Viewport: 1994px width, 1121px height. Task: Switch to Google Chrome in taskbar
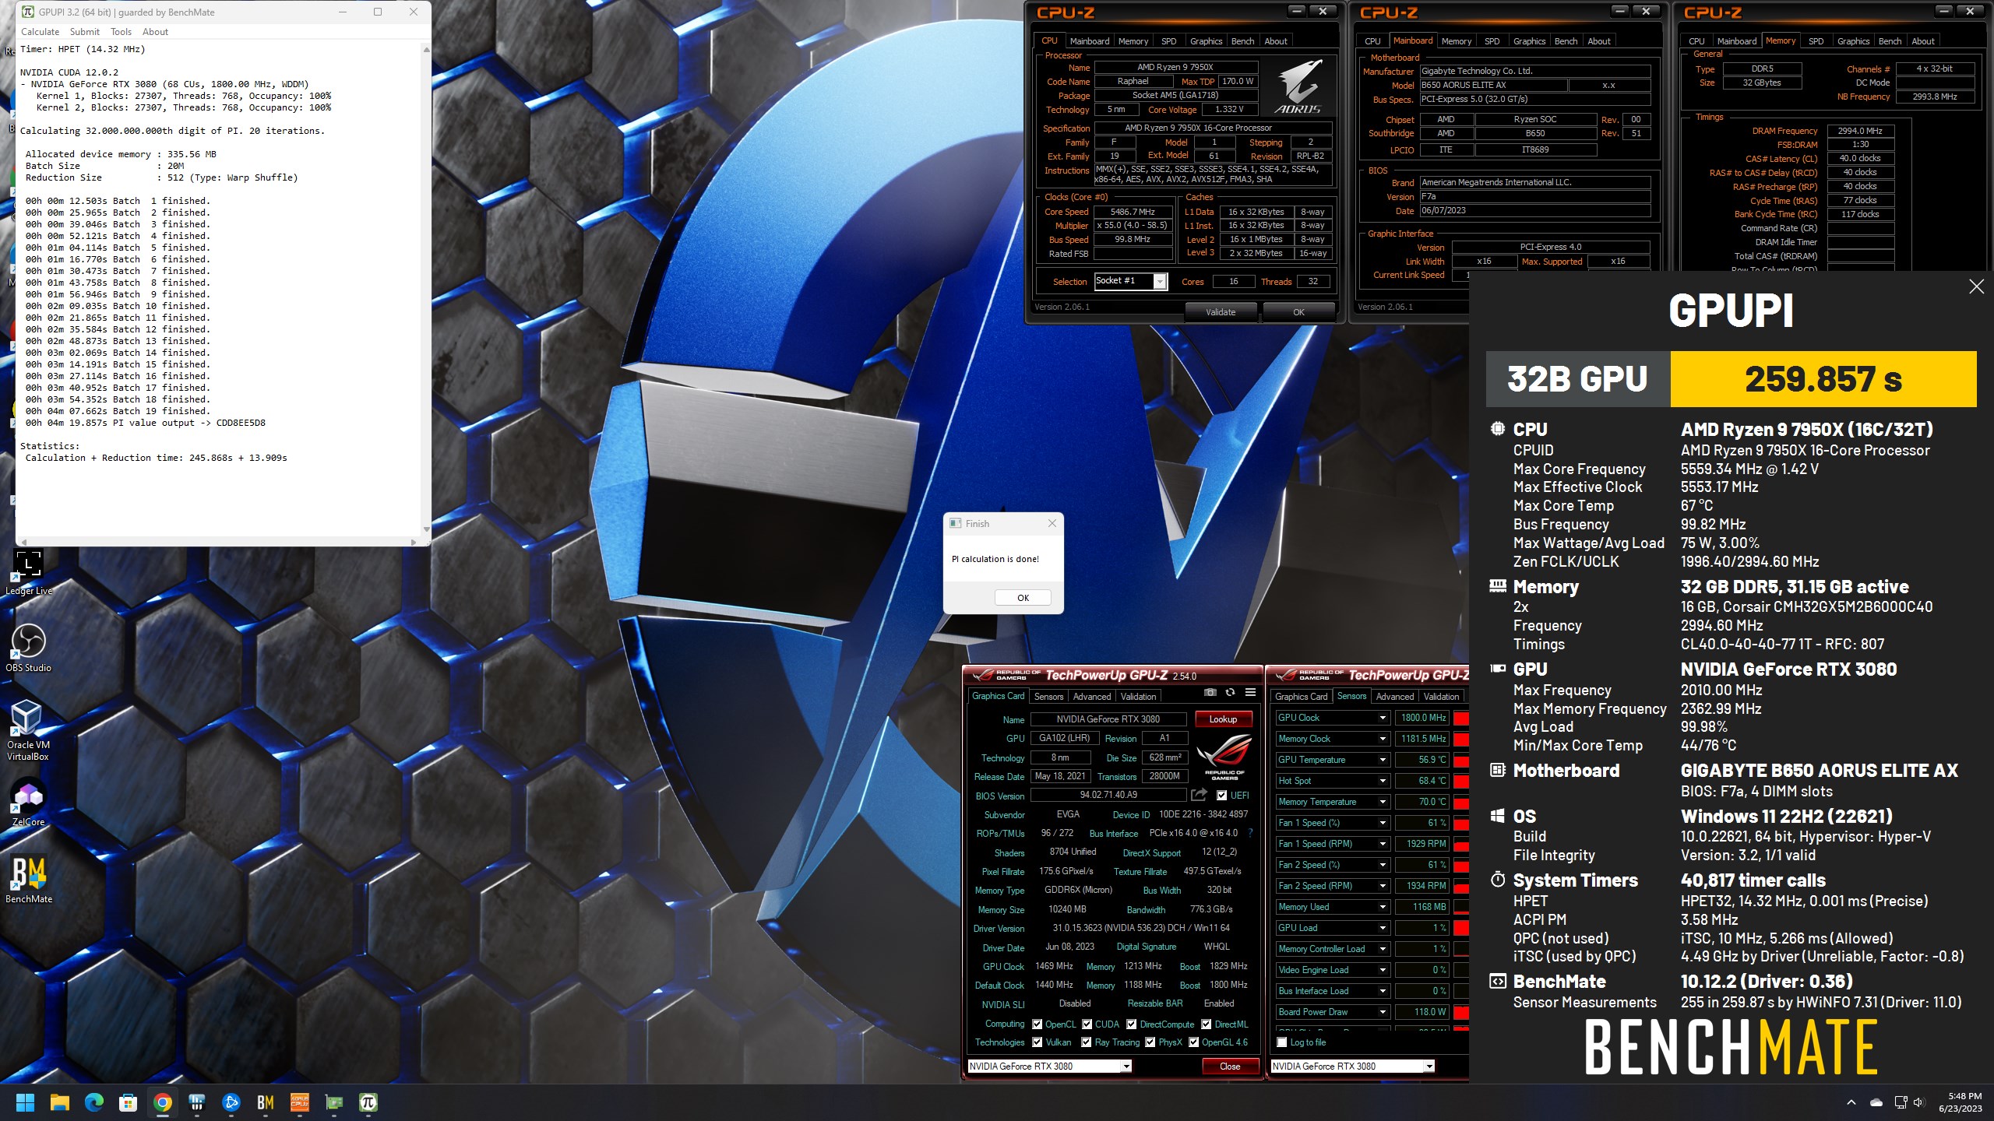coord(163,1102)
